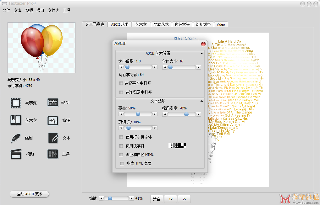Collapse the 文本选项 section
This screenshot has height=205, width=320.
click(x=201, y=101)
